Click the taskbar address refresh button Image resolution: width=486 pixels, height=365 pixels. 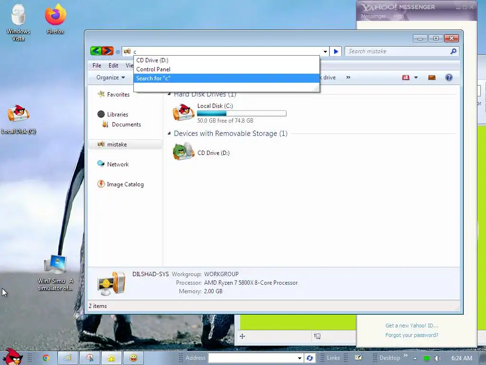309,358
